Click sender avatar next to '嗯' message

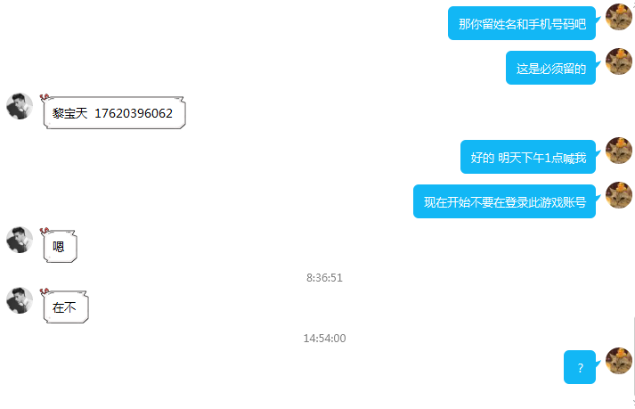[20, 240]
